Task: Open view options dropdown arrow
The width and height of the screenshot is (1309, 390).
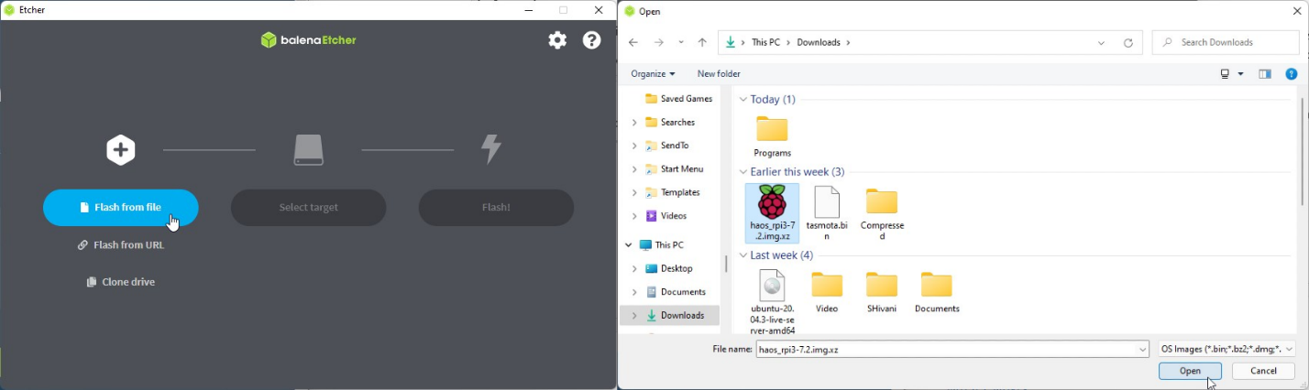Action: tap(1241, 74)
